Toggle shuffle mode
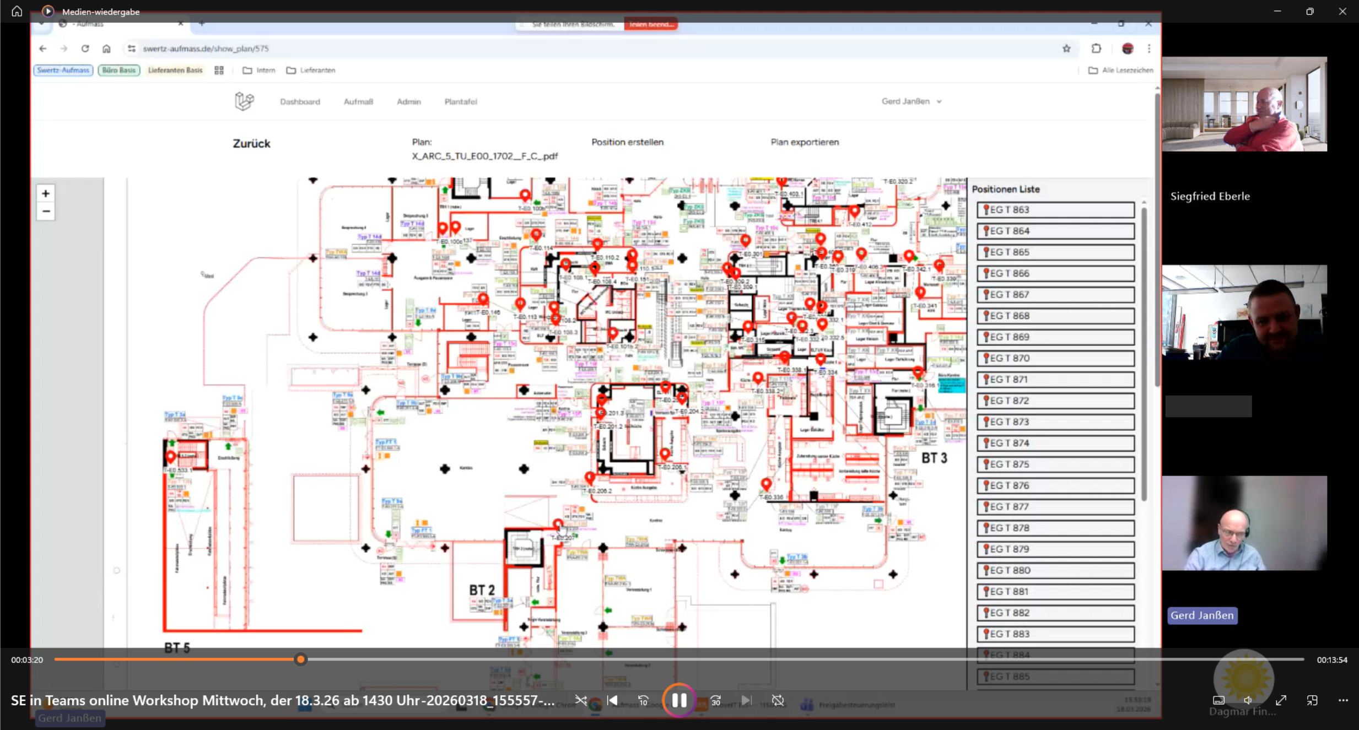1359x730 pixels. (x=581, y=700)
